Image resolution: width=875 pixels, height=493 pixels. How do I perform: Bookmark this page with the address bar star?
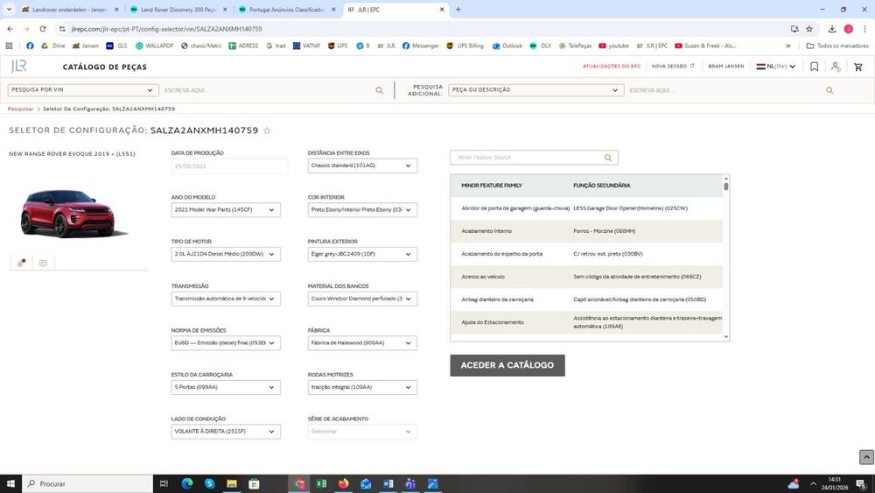809,29
